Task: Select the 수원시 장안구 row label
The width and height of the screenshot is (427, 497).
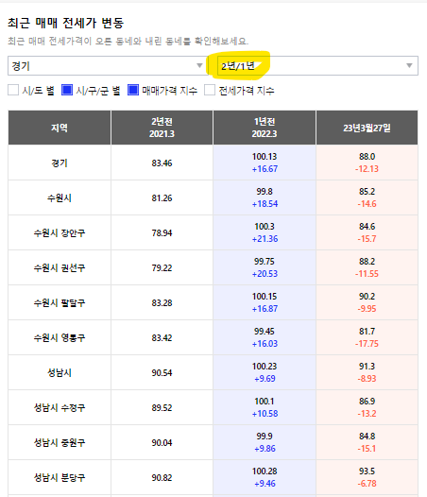Action: pos(60,233)
